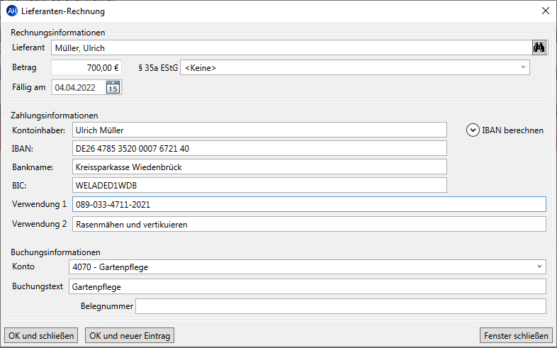
Task: Click the IBAN berechnen chevron icon
Action: [x=473, y=130]
